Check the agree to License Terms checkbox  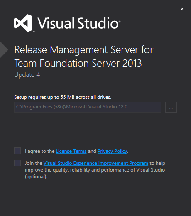tap(17, 151)
